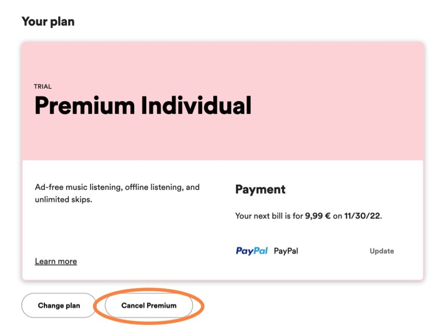Select the PayPal text label beside the logo

point(286,251)
